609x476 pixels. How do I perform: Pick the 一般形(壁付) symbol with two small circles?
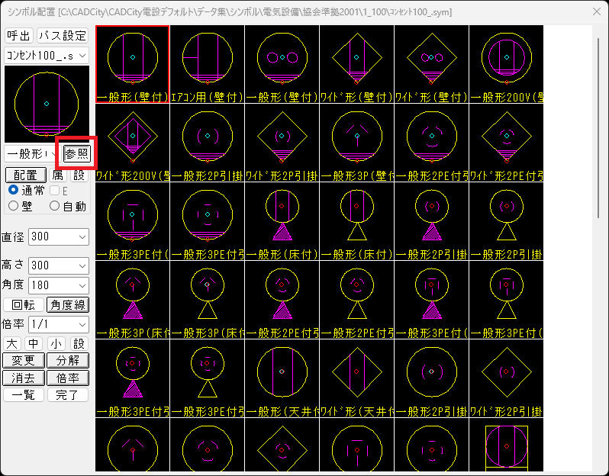coord(282,64)
